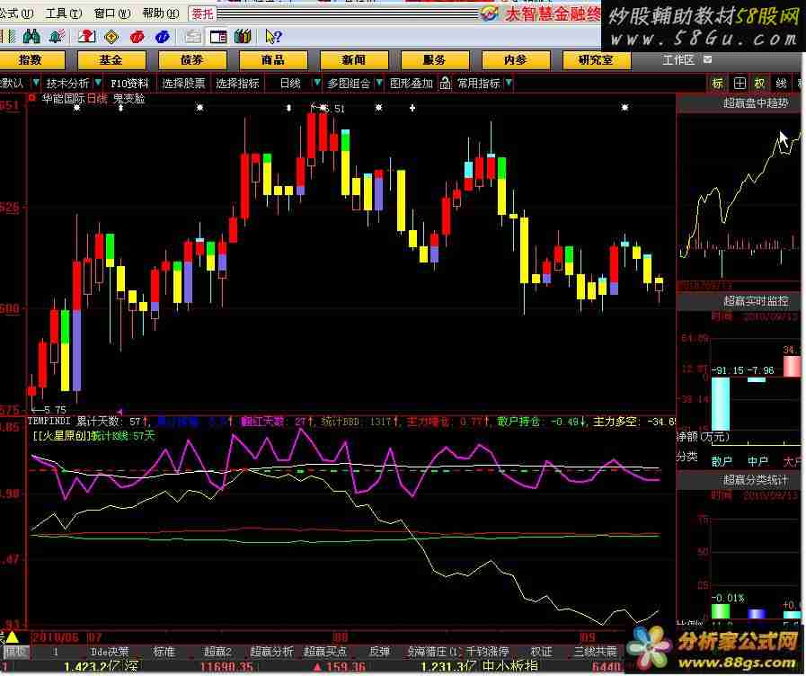This screenshot has height=676, width=806.
Task: Expand the 多图组合 dropdown arrow
Action: coord(379,82)
